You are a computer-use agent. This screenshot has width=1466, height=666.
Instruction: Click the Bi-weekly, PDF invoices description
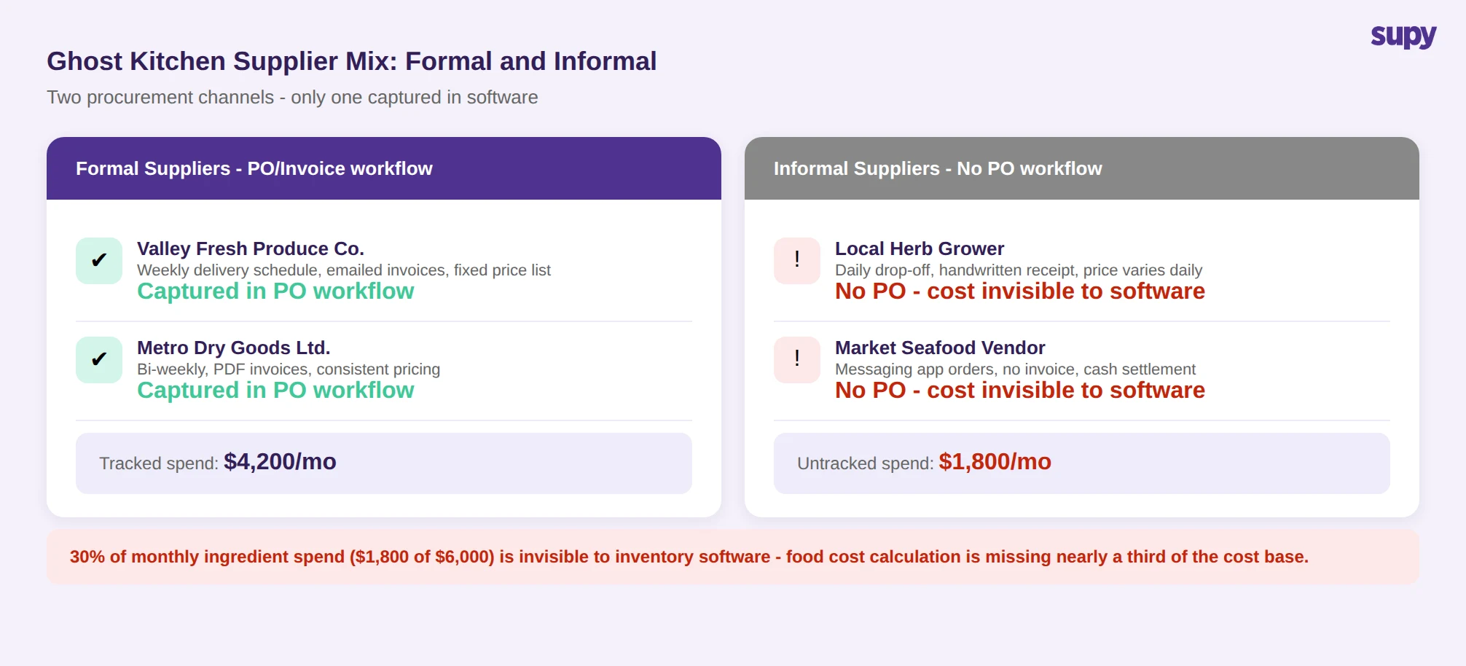click(289, 369)
